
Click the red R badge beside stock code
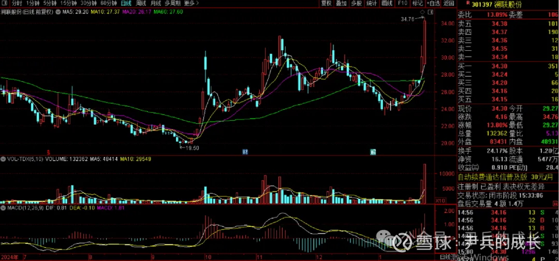click(460, 3)
